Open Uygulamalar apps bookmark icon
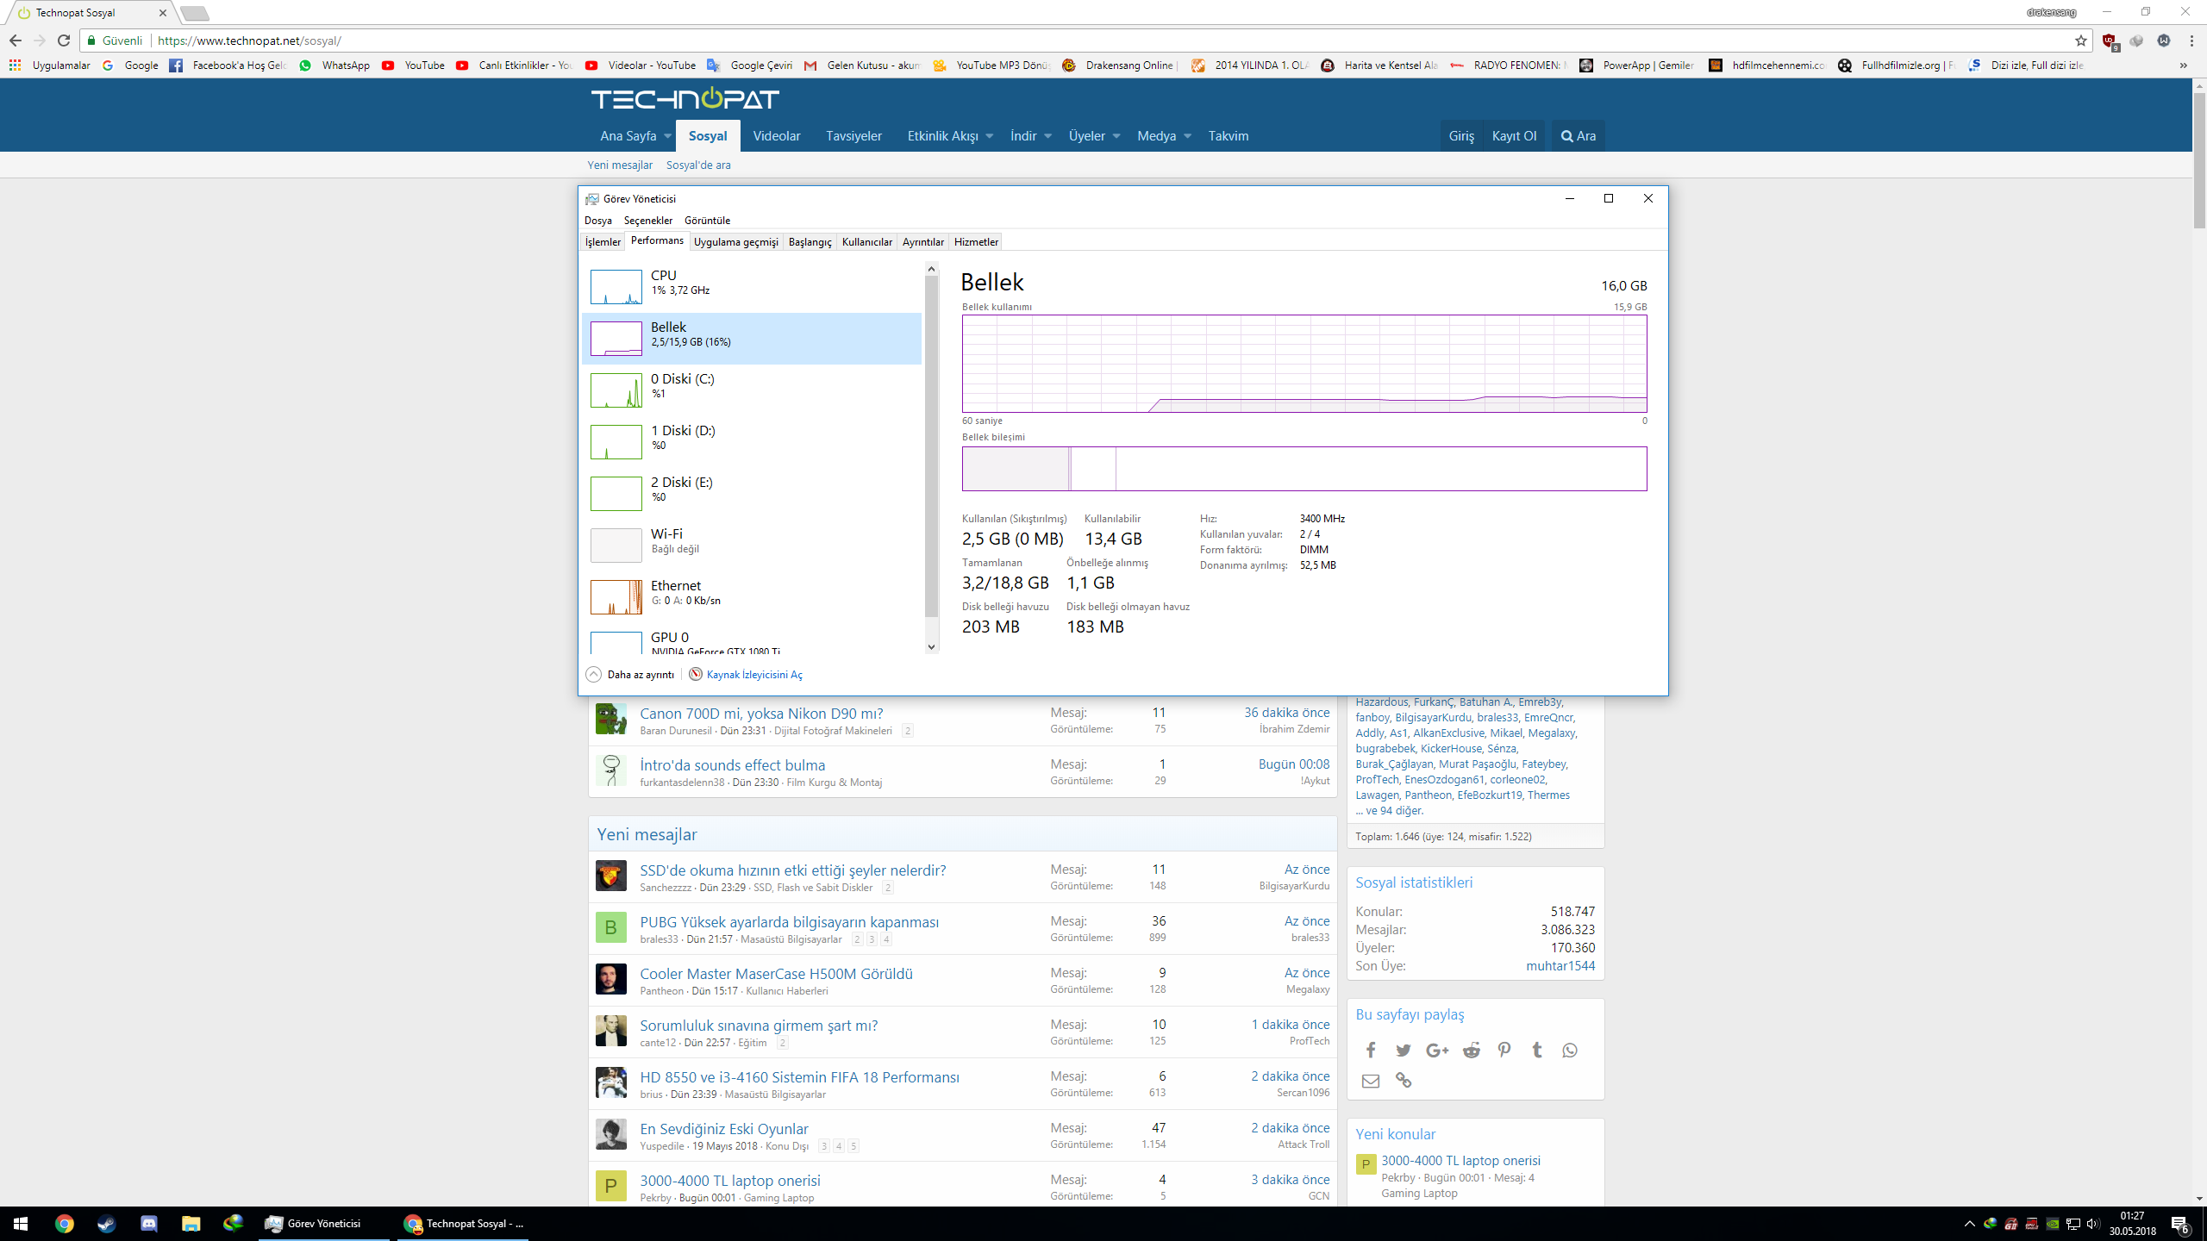Image resolution: width=2207 pixels, height=1241 pixels. 15,65
